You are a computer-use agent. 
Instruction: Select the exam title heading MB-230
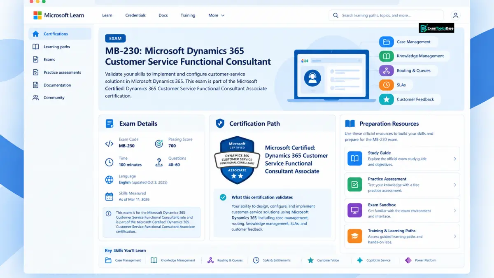coord(188,56)
